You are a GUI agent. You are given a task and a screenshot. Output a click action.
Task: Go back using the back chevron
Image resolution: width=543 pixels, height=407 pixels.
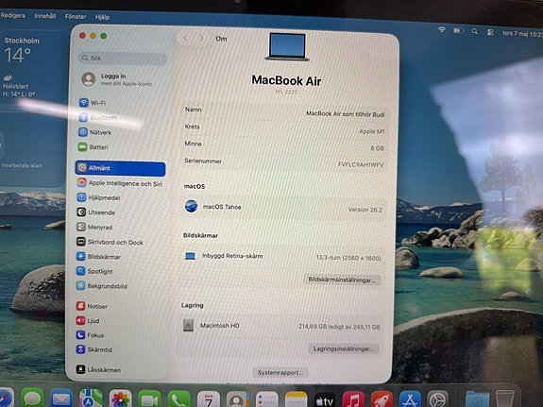tap(185, 38)
